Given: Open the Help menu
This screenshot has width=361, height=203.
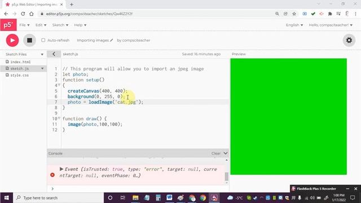Looking at the screenshot, I should coord(80,25).
